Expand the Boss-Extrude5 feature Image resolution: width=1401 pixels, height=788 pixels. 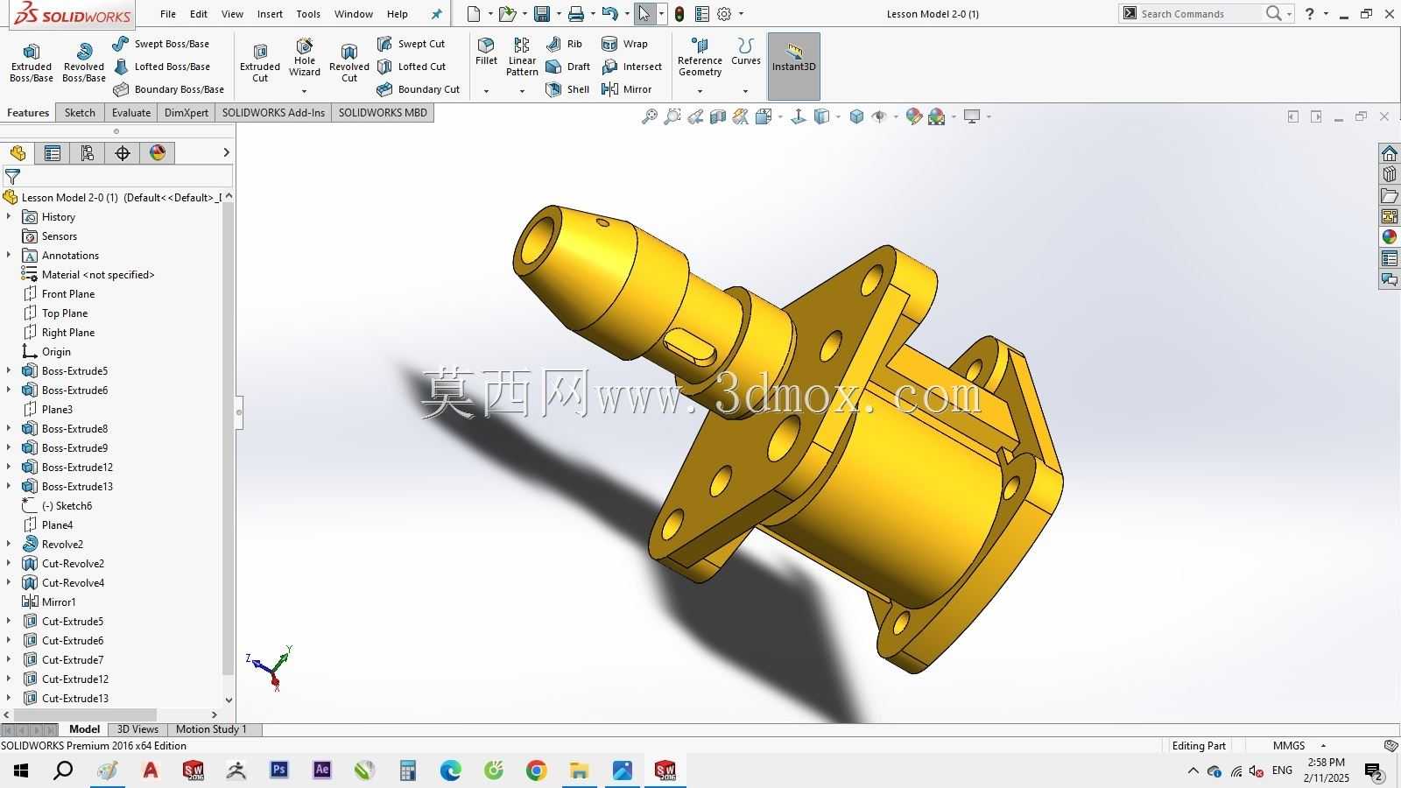click(9, 370)
